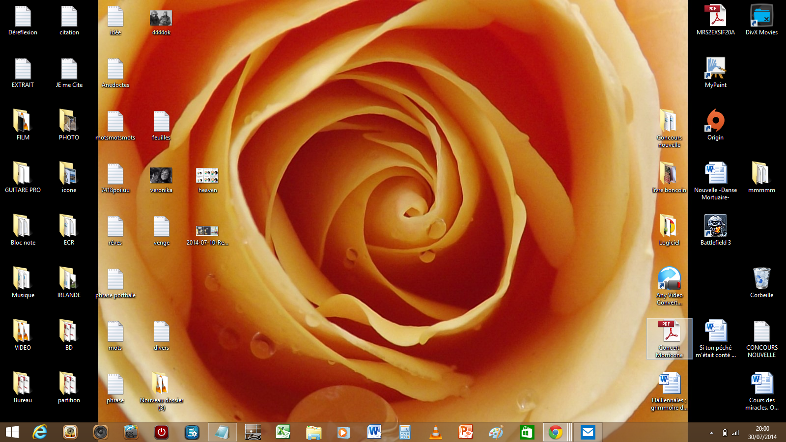This screenshot has width=786, height=442.
Task: Select the Battlefield 3 shortcut
Action: coord(716,230)
